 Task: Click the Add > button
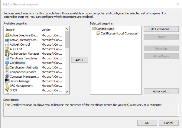[x=80, y=60]
